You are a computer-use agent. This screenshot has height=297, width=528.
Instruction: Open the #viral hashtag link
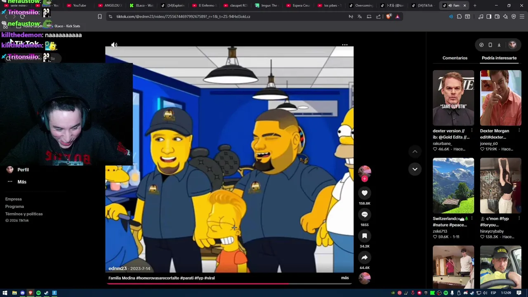[x=210, y=278]
